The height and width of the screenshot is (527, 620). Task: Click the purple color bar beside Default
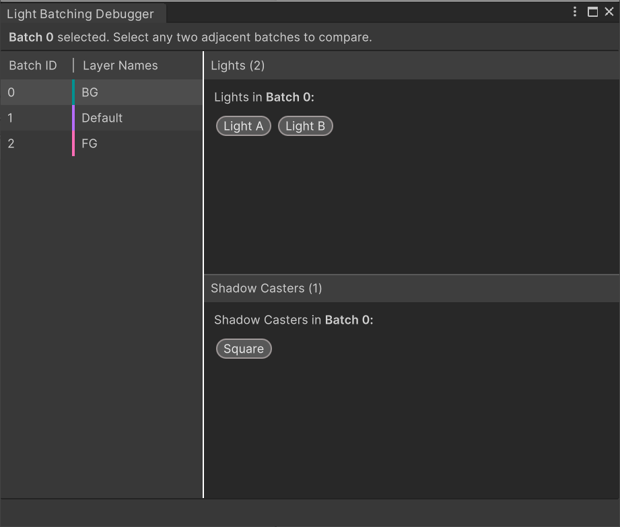(73, 117)
